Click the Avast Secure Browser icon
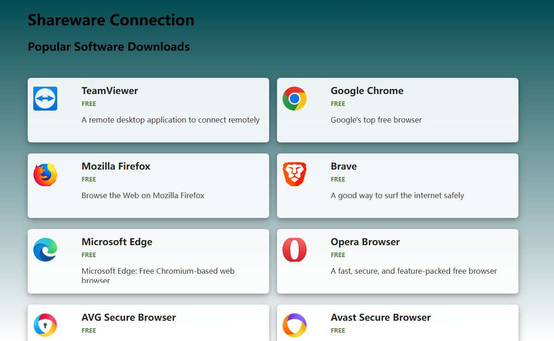This screenshot has width=554, height=341. (295, 325)
